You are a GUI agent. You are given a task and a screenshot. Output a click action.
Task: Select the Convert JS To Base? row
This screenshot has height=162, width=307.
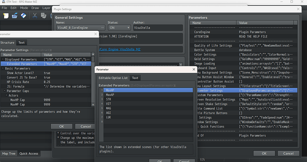(x=46, y=77)
